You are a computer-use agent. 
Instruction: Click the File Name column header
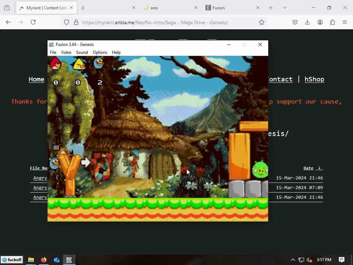pos(39,168)
